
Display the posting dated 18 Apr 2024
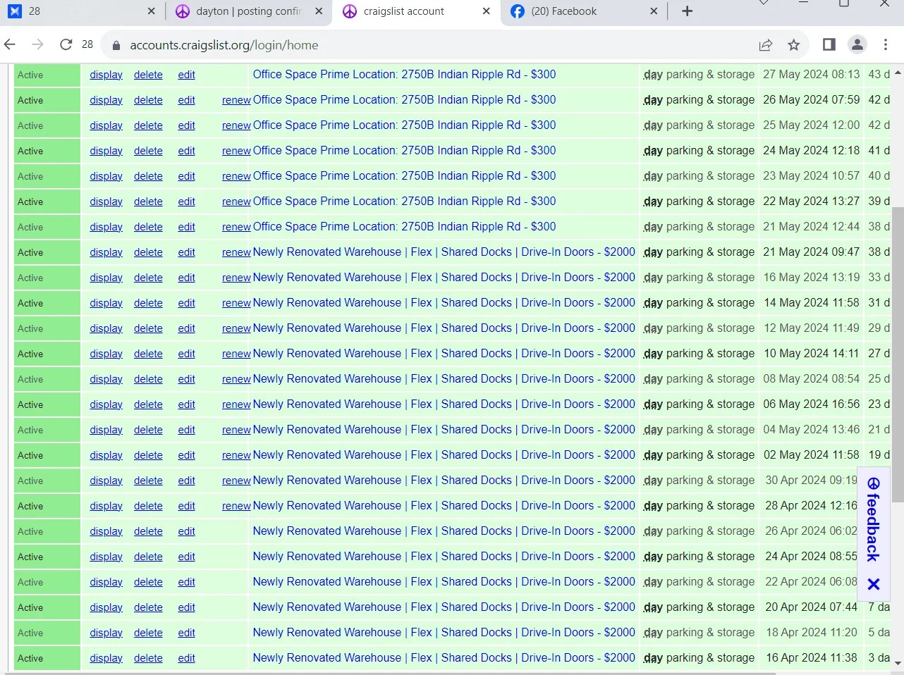click(106, 633)
